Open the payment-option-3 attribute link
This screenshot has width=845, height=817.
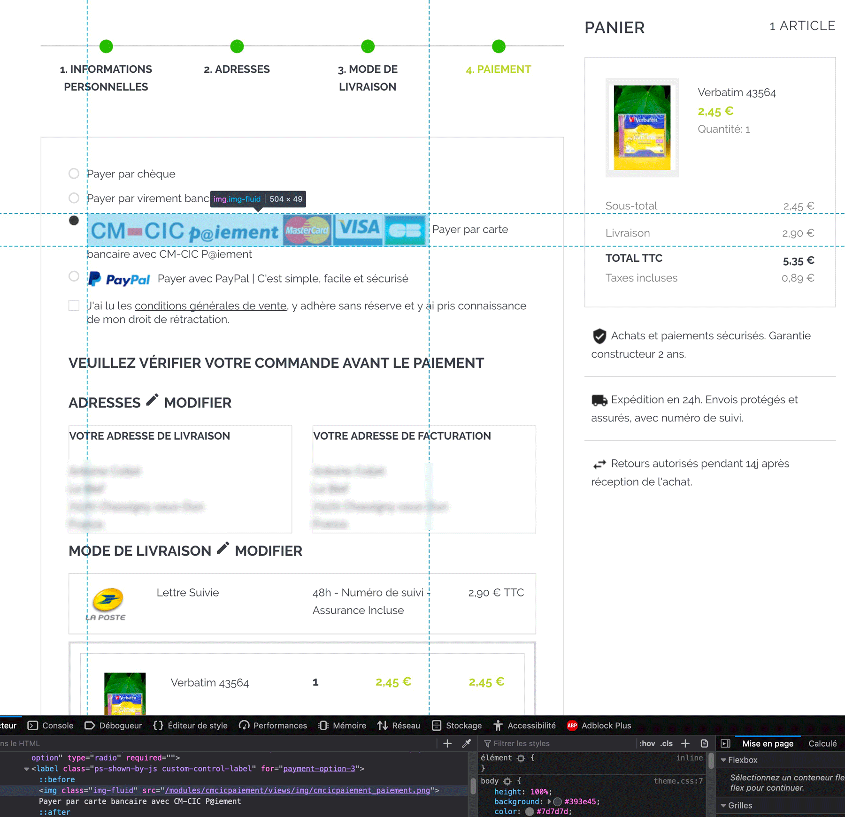pyautogui.click(x=319, y=769)
